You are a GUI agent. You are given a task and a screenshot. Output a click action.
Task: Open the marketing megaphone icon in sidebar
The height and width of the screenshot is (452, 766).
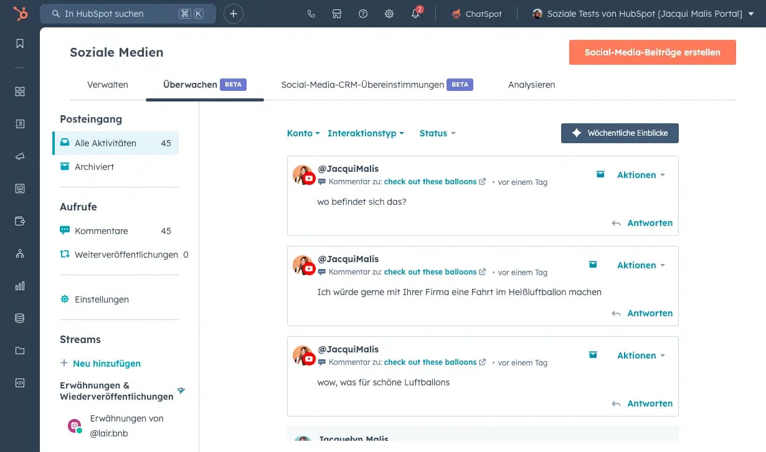pos(19,156)
